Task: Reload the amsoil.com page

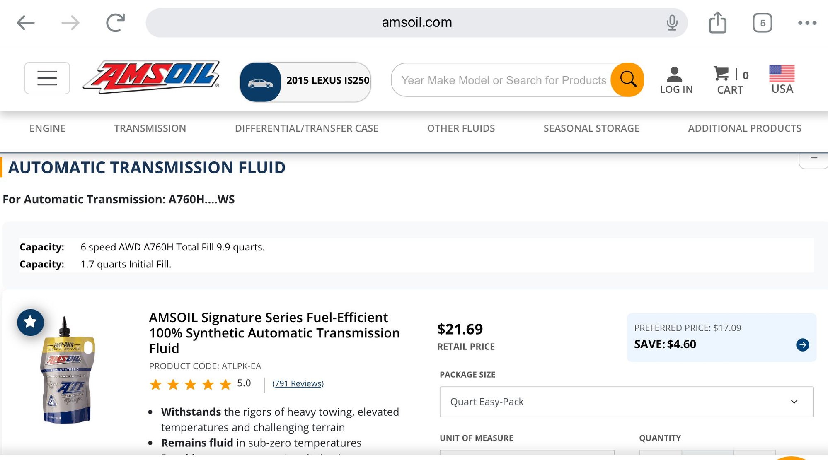Action: pos(115,23)
